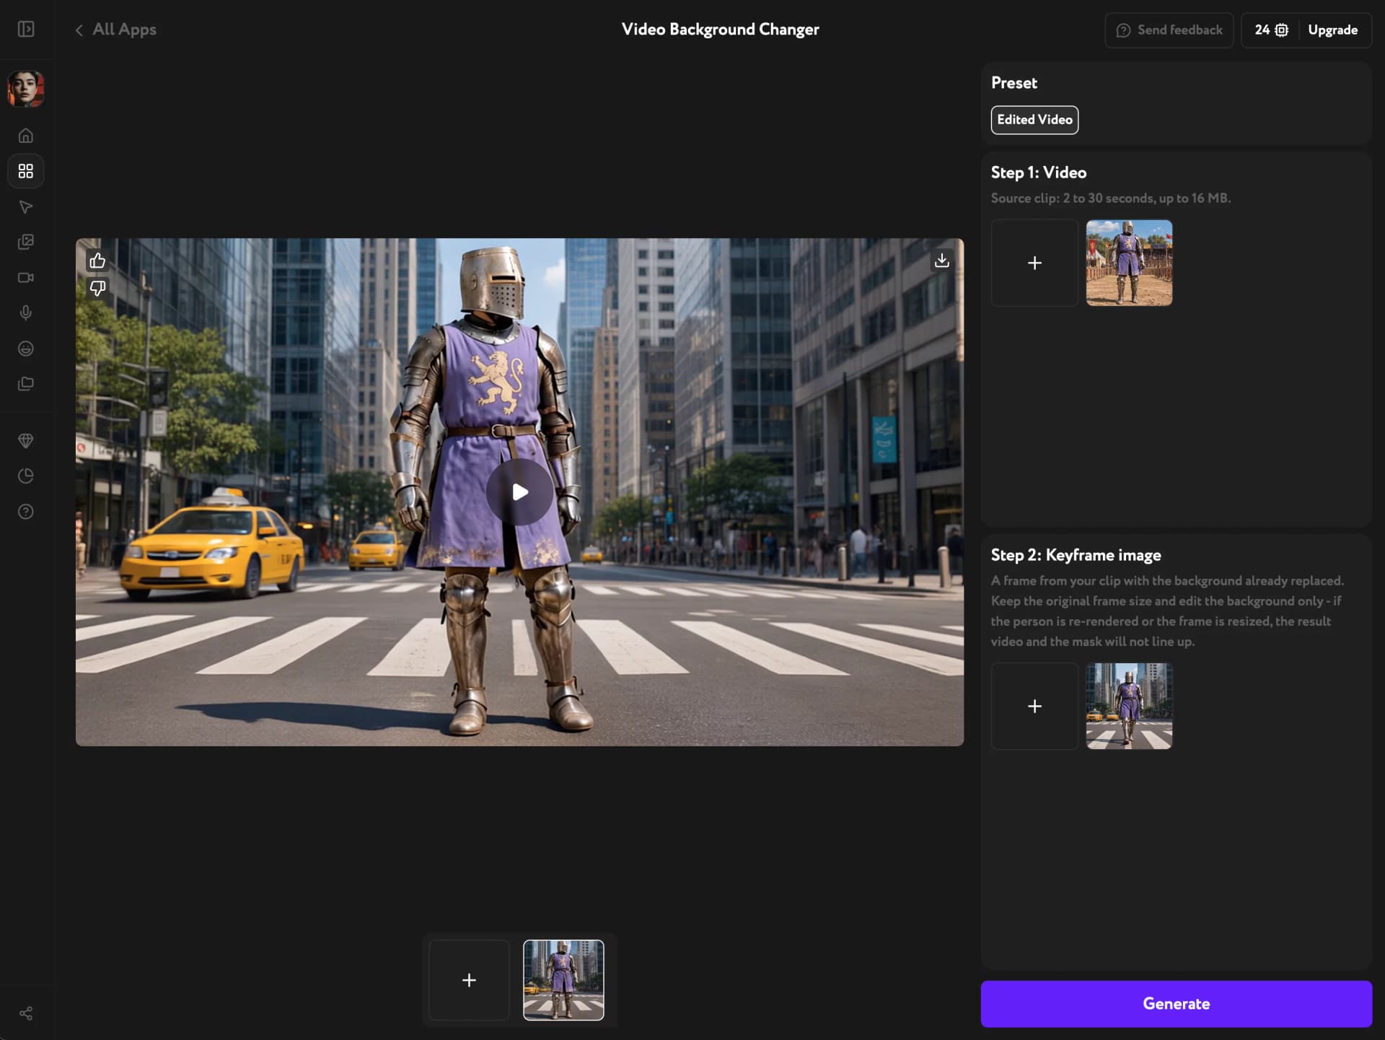Add a video in Step 1

1034,263
